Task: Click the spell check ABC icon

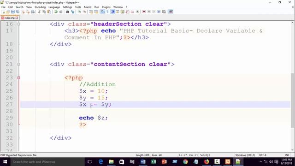Action: 171,12
